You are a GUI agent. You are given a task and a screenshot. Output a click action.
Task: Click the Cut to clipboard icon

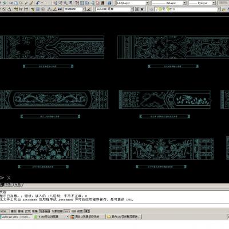(x=11, y=3)
